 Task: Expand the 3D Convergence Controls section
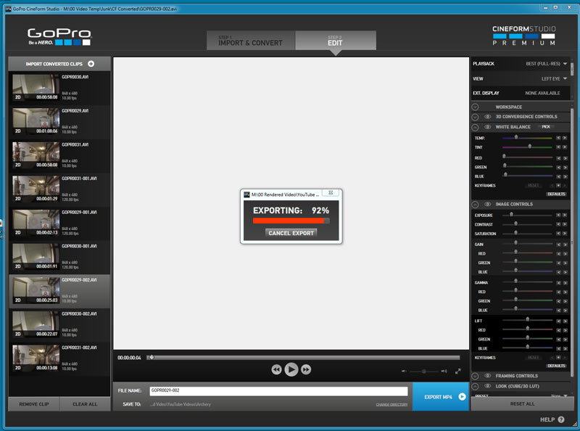click(x=476, y=117)
